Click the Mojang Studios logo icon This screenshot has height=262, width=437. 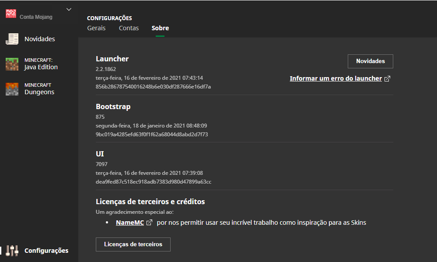tap(11, 14)
